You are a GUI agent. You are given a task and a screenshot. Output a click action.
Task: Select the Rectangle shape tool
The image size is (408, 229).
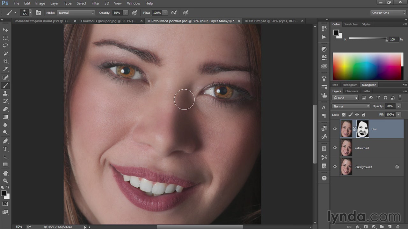5,165
